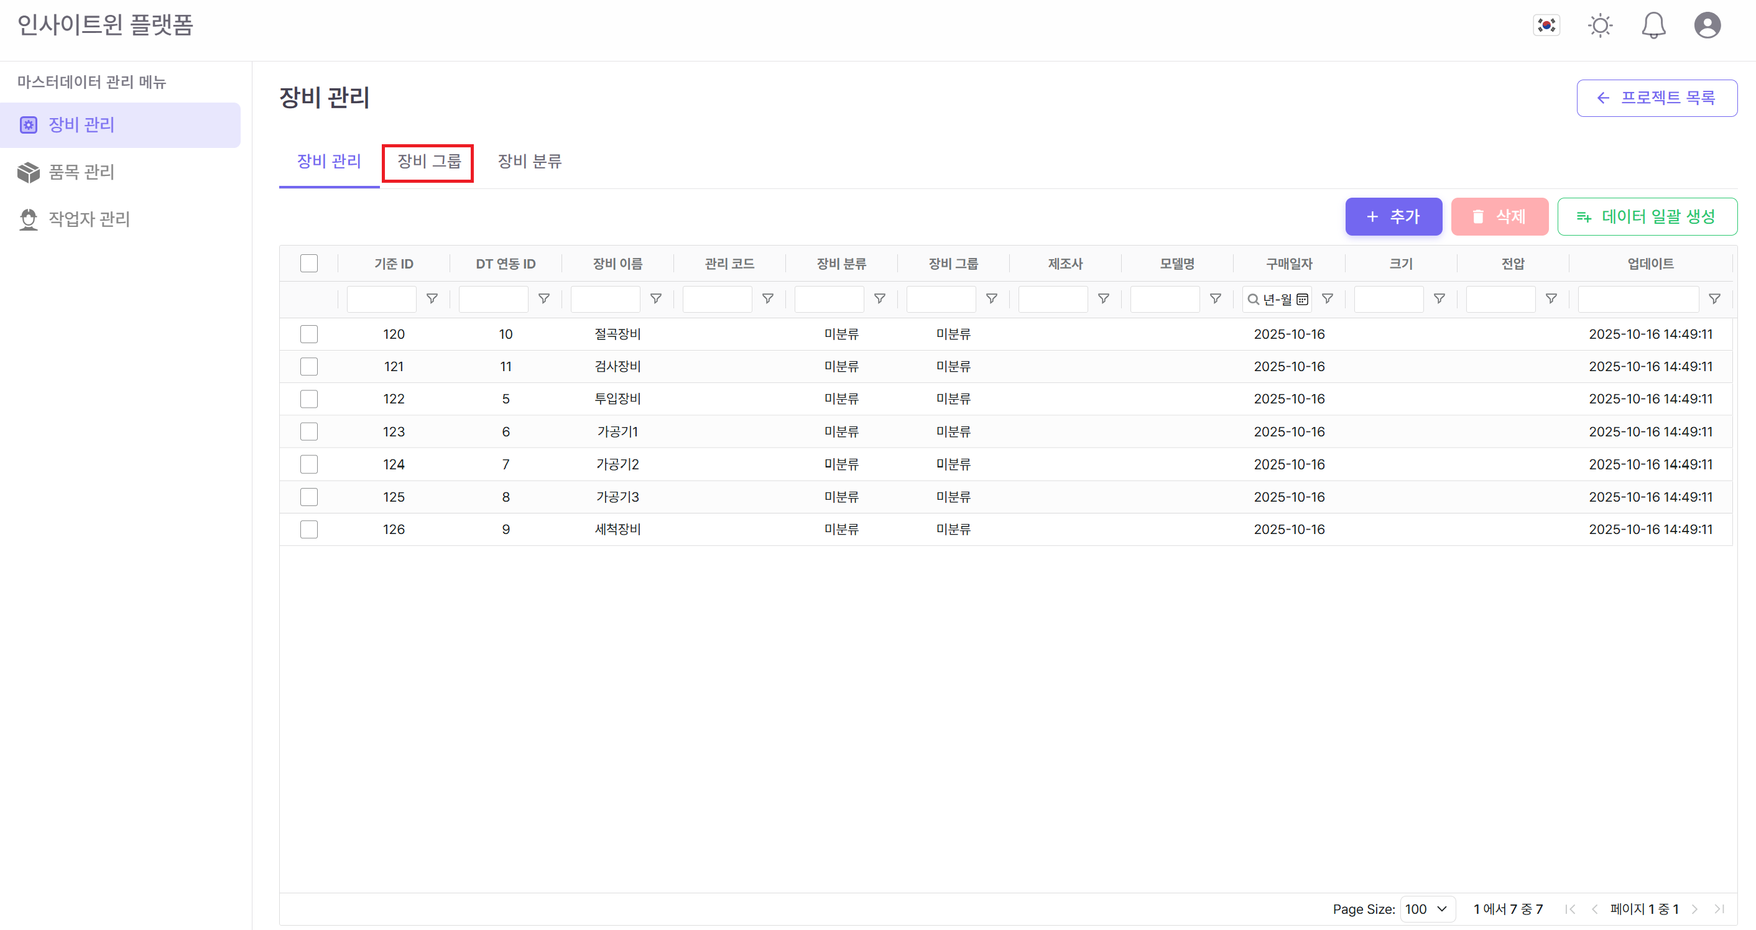Switch to the 장비 분류 tab

coord(529,162)
